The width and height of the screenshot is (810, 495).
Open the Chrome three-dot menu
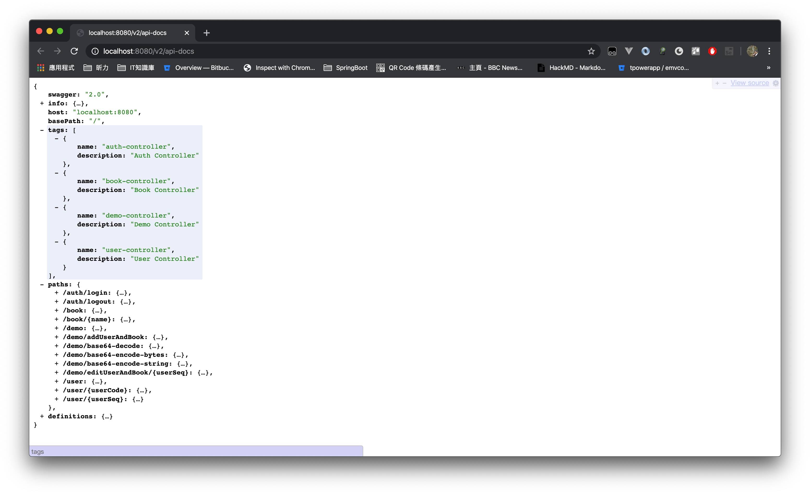coord(769,51)
